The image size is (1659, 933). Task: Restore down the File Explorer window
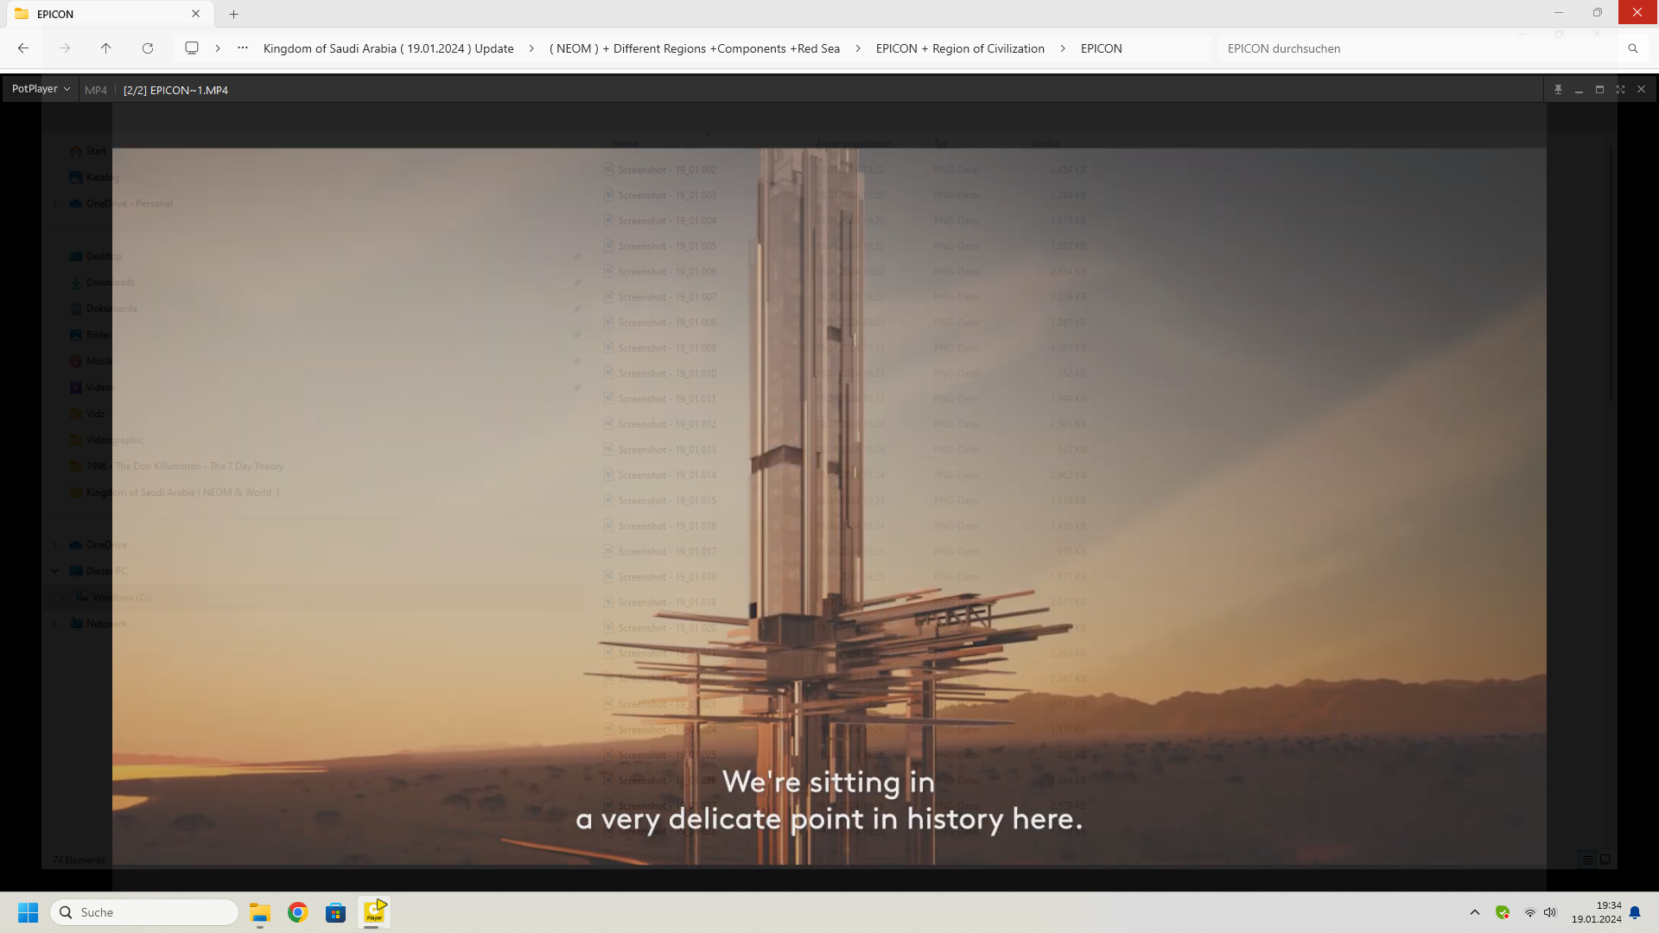click(x=1598, y=13)
